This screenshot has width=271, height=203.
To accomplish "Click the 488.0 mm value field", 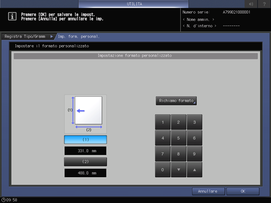I will pyautogui.click(x=85, y=173).
